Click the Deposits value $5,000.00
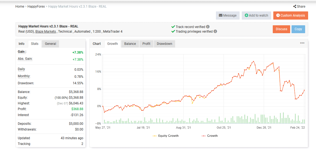The width and height of the screenshot is (316, 149). [x=76, y=124]
